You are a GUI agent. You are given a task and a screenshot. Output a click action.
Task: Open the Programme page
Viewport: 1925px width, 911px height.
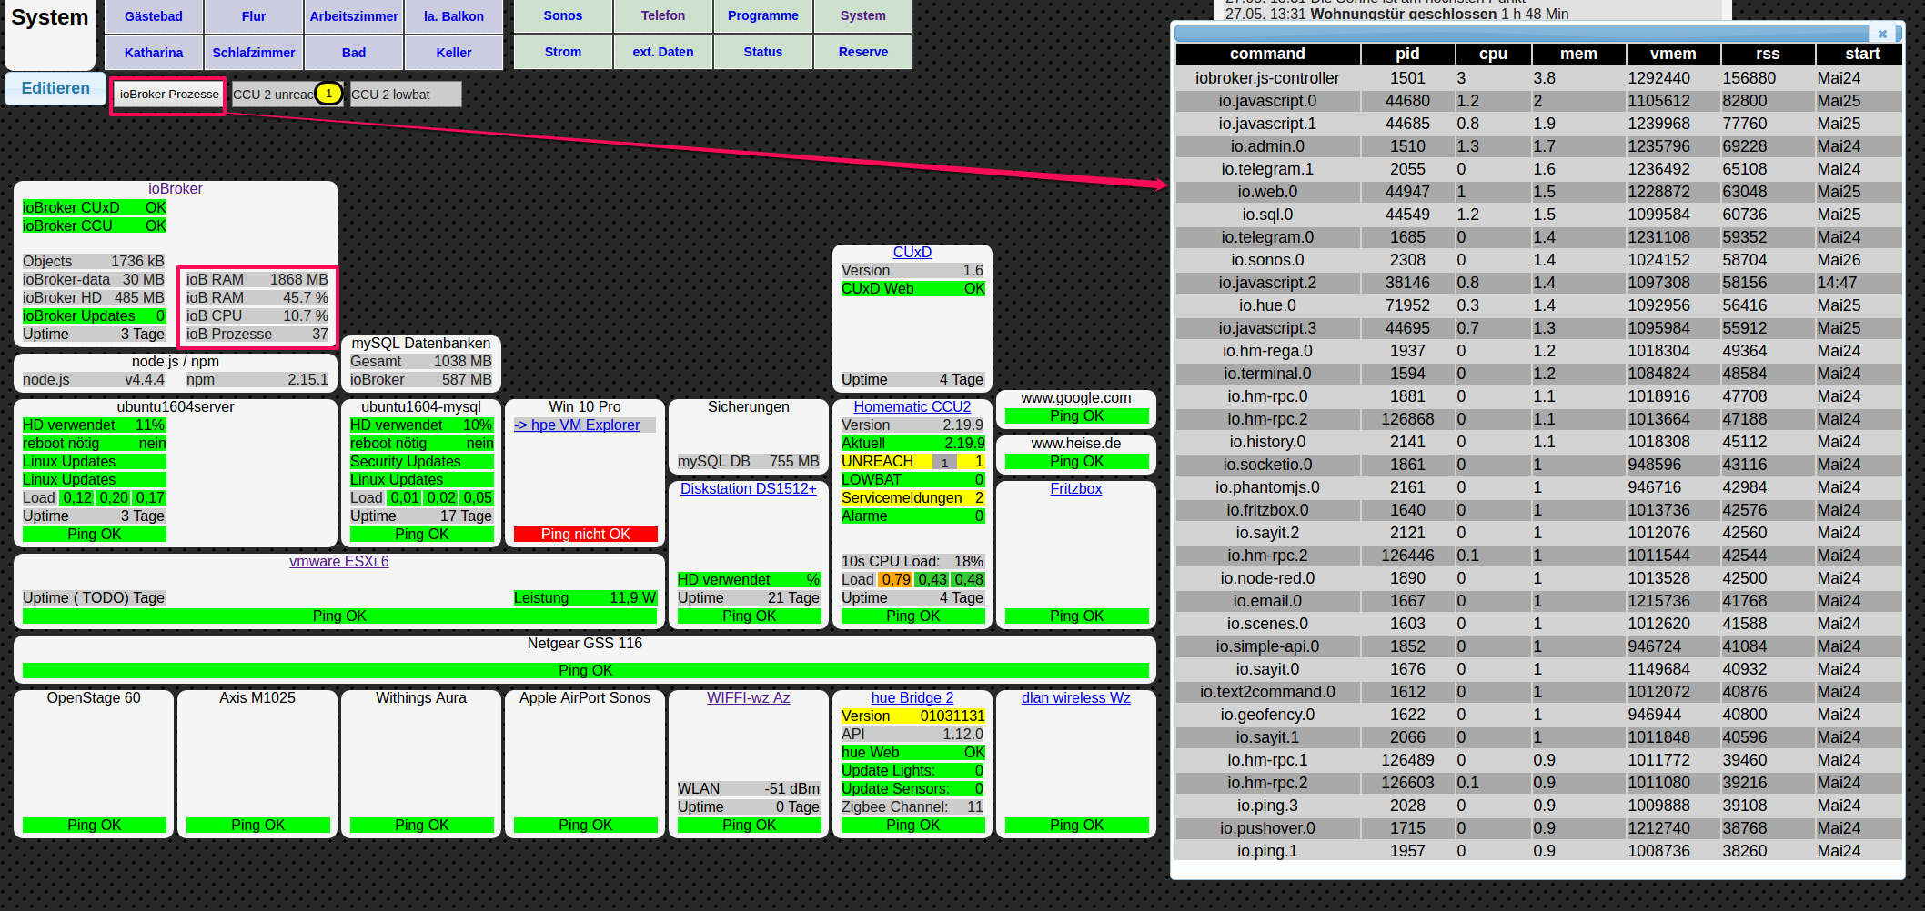[x=763, y=15]
